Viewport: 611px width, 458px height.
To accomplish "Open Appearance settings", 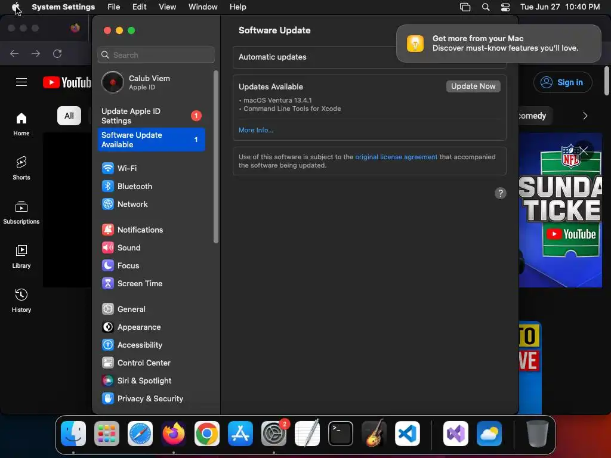I will pyautogui.click(x=151, y=327).
